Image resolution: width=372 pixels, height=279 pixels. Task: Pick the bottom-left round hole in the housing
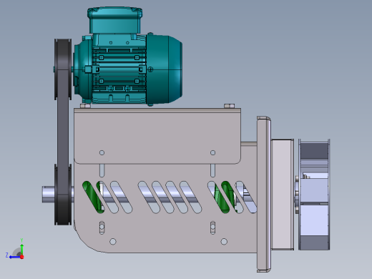click(113, 242)
